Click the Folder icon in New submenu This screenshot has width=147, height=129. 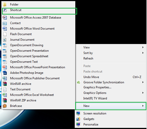(x=5, y=5)
